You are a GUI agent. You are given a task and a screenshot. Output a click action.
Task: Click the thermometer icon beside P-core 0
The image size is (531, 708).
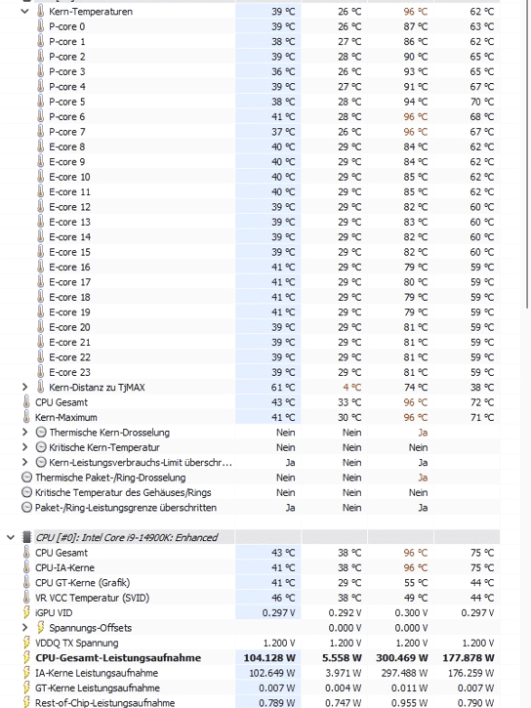[x=41, y=26]
